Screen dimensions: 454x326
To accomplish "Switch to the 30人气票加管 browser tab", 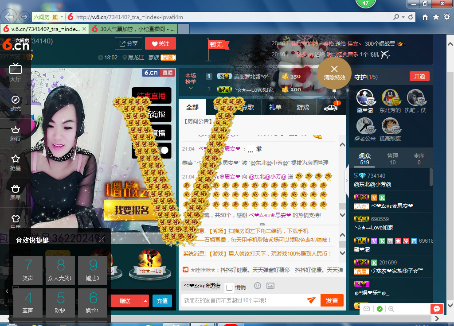I will pyautogui.click(x=133, y=29).
